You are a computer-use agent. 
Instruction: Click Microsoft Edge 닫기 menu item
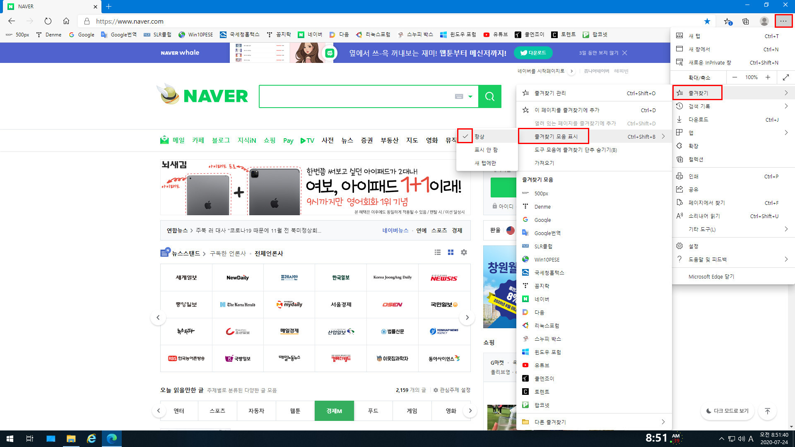click(733, 276)
